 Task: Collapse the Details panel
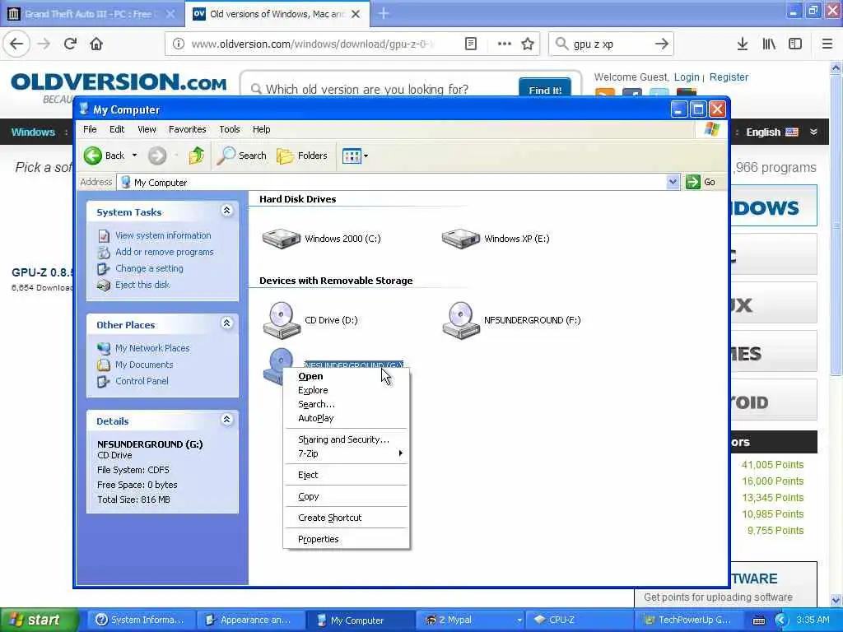(x=227, y=419)
